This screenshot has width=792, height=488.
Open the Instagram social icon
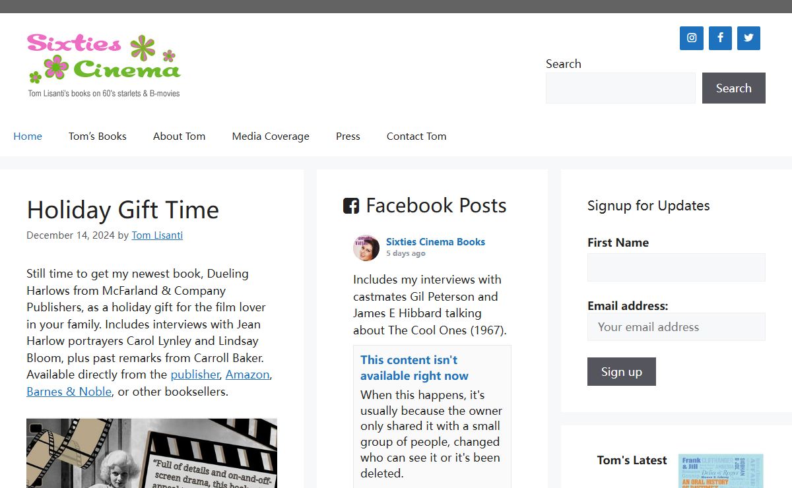coord(692,38)
